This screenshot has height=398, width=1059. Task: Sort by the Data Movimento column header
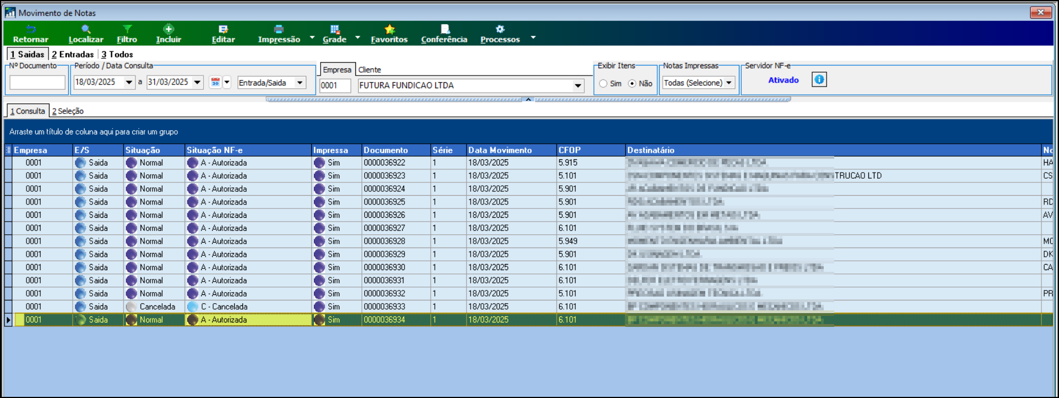pyautogui.click(x=511, y=150)
